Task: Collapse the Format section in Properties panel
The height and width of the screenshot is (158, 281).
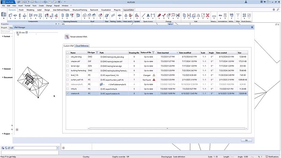Action: [2, 36]
